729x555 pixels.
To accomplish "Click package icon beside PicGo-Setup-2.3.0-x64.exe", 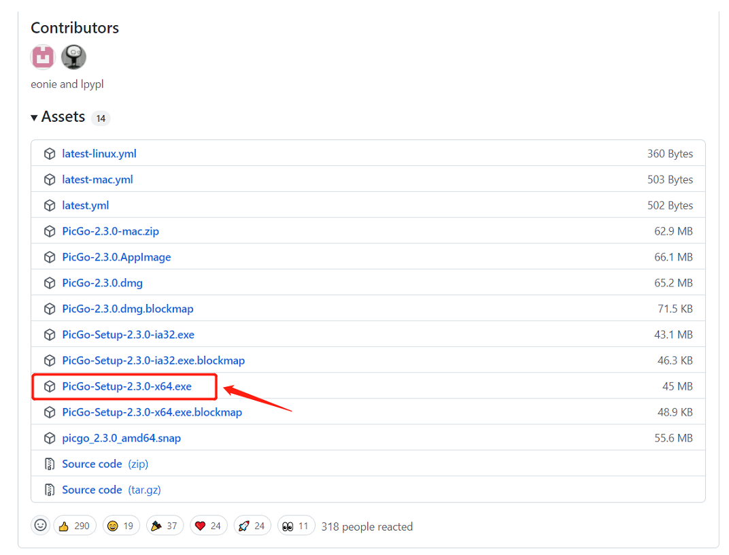I will pyautogui.click(x=49, y=387).
